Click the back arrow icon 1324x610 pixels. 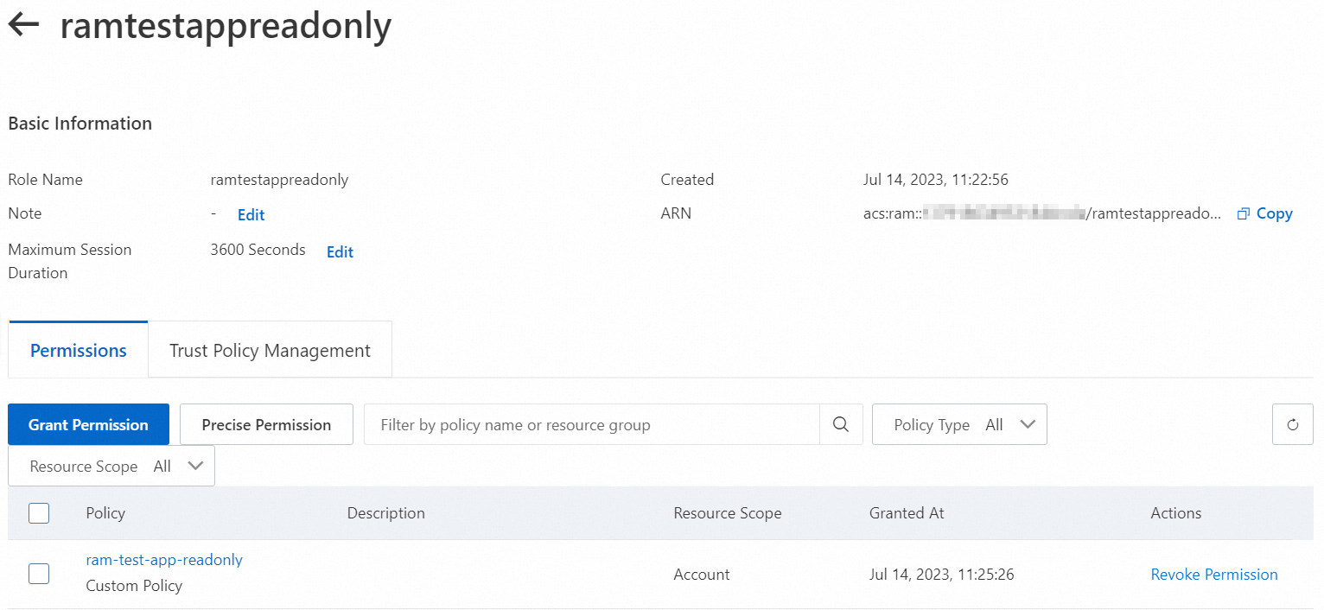[x=24, y=25]
